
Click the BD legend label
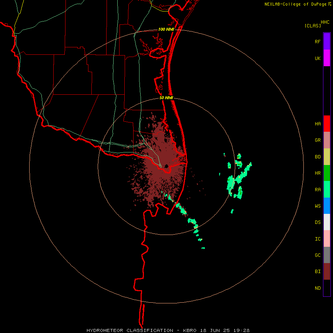(317, 157)
